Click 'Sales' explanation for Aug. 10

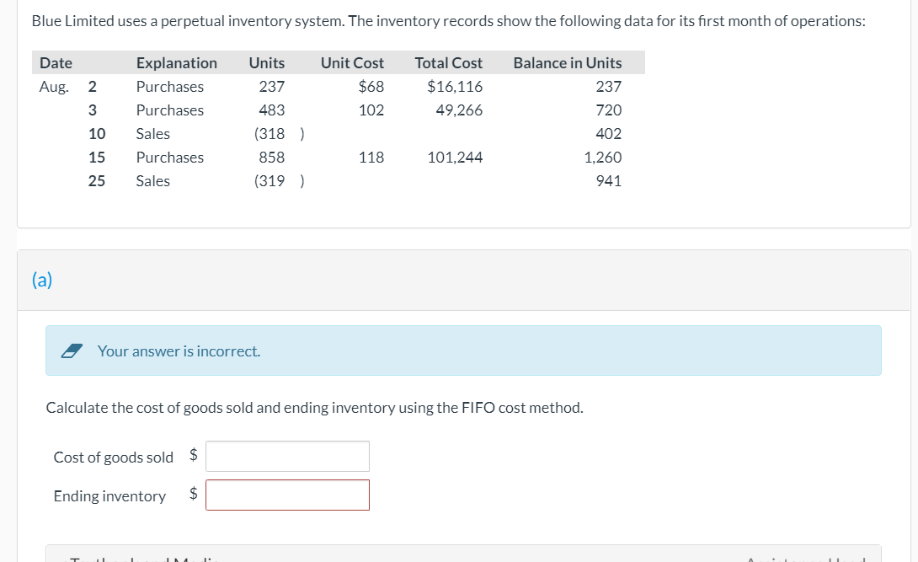[x=152, y=134]
